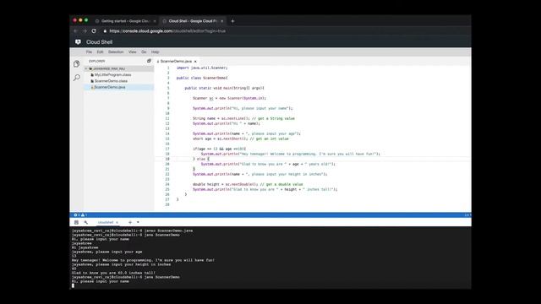This screenshot has height=304, width=541.
Task: Click the errors icon in blue status bar
Action: (x=75, y=215)
